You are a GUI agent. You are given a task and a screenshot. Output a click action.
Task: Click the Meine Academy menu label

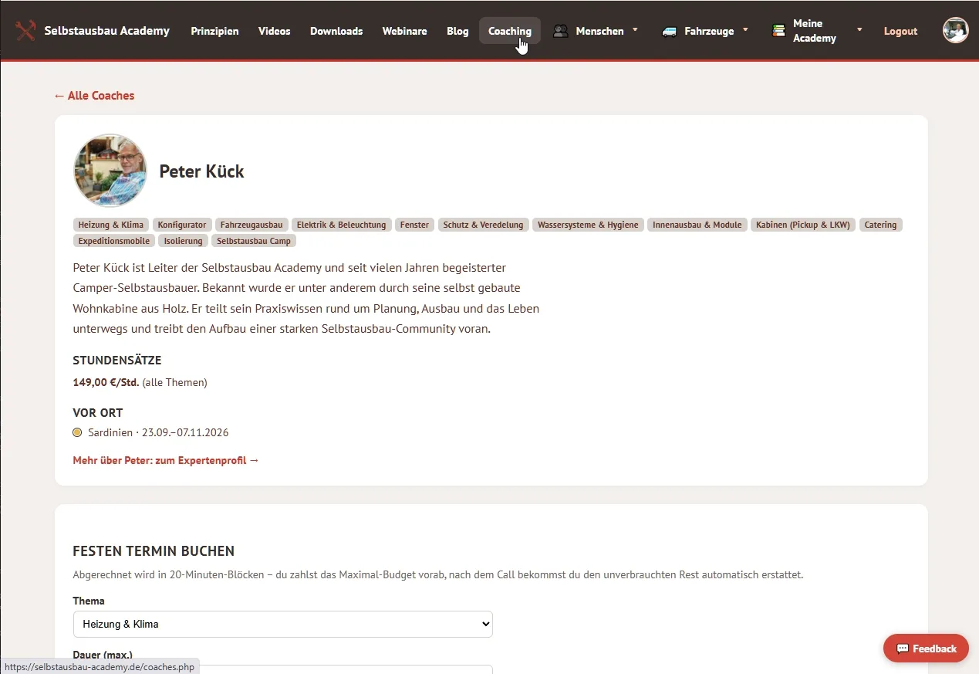[815, 31]
